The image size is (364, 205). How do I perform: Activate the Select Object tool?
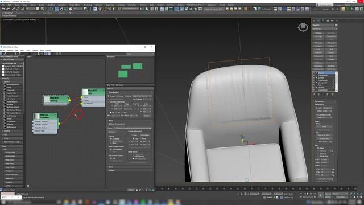click(38, 9)
